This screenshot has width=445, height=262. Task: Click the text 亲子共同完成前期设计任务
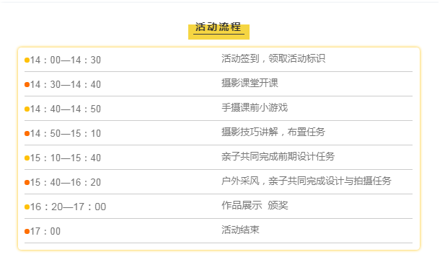click(278, 156)
